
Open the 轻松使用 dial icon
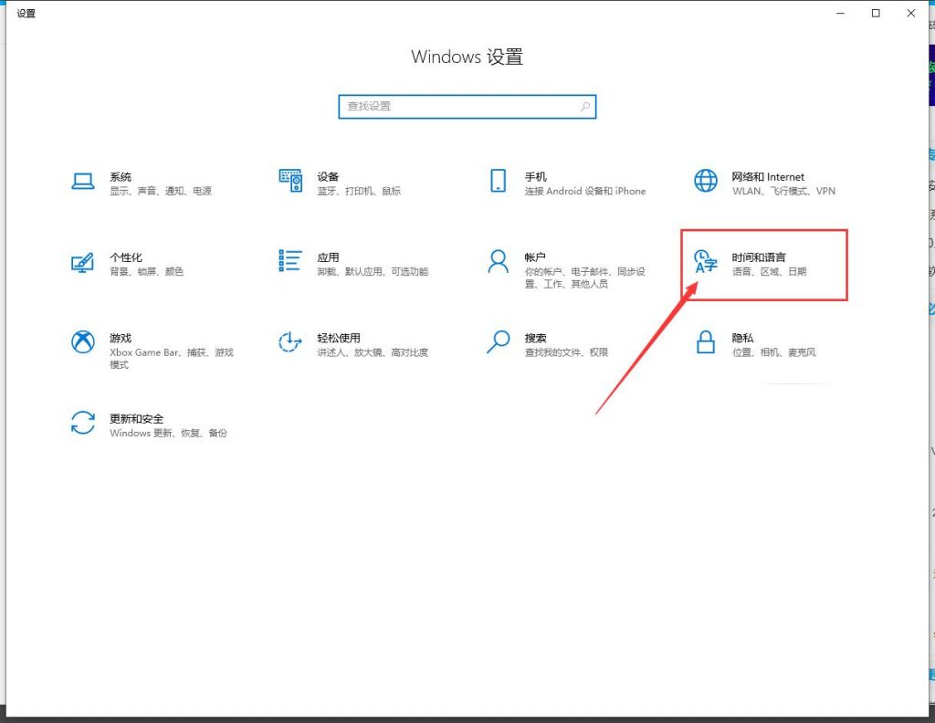coord(290,342)
